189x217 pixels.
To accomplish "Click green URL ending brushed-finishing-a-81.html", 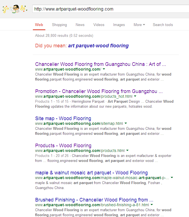I will (x=92, y=205).
